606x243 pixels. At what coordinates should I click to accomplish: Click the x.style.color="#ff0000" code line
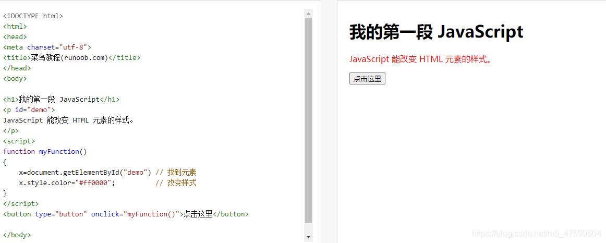67,183
